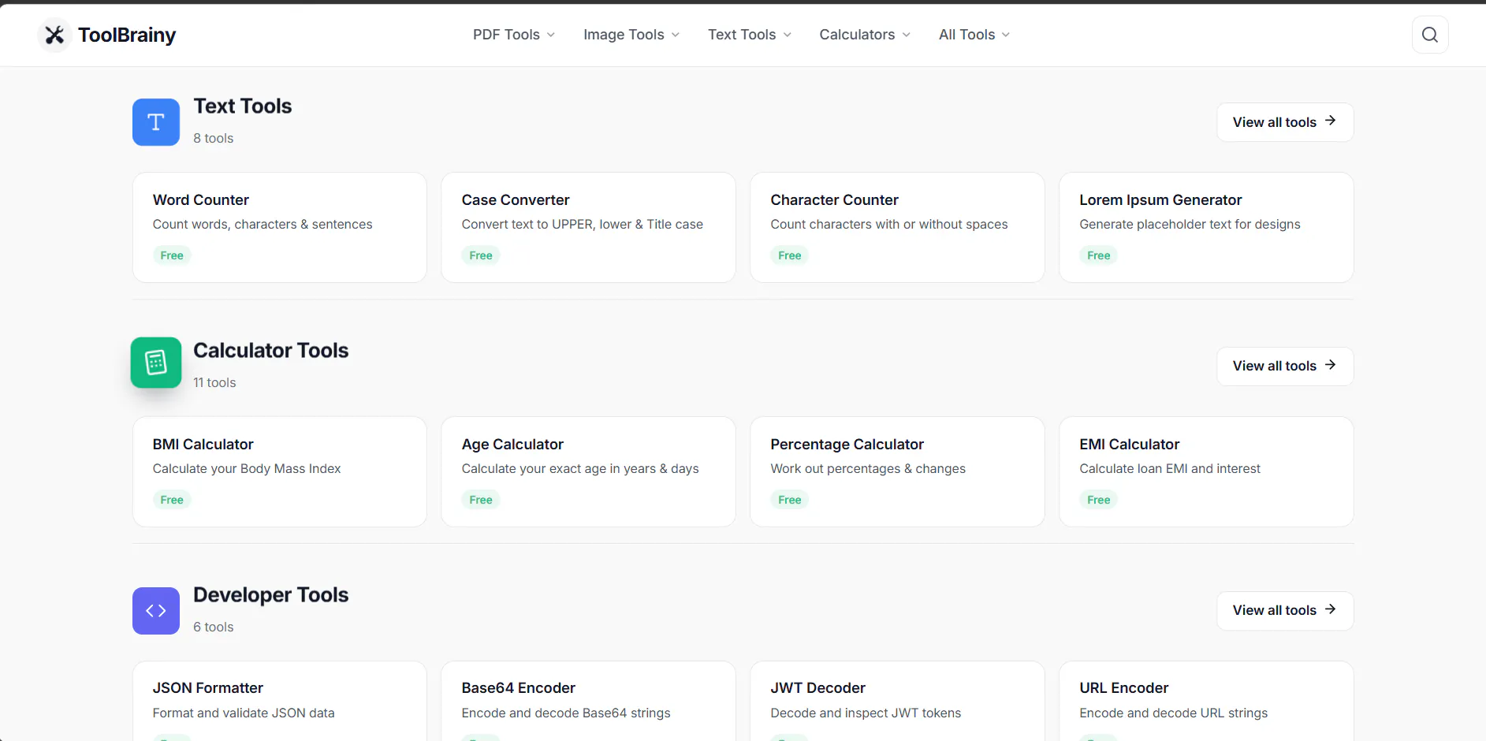The width and height of the screenshot is (1486, 741).
Task: Click the Free badge on Word Counter
Action: (x=172, y=255)
